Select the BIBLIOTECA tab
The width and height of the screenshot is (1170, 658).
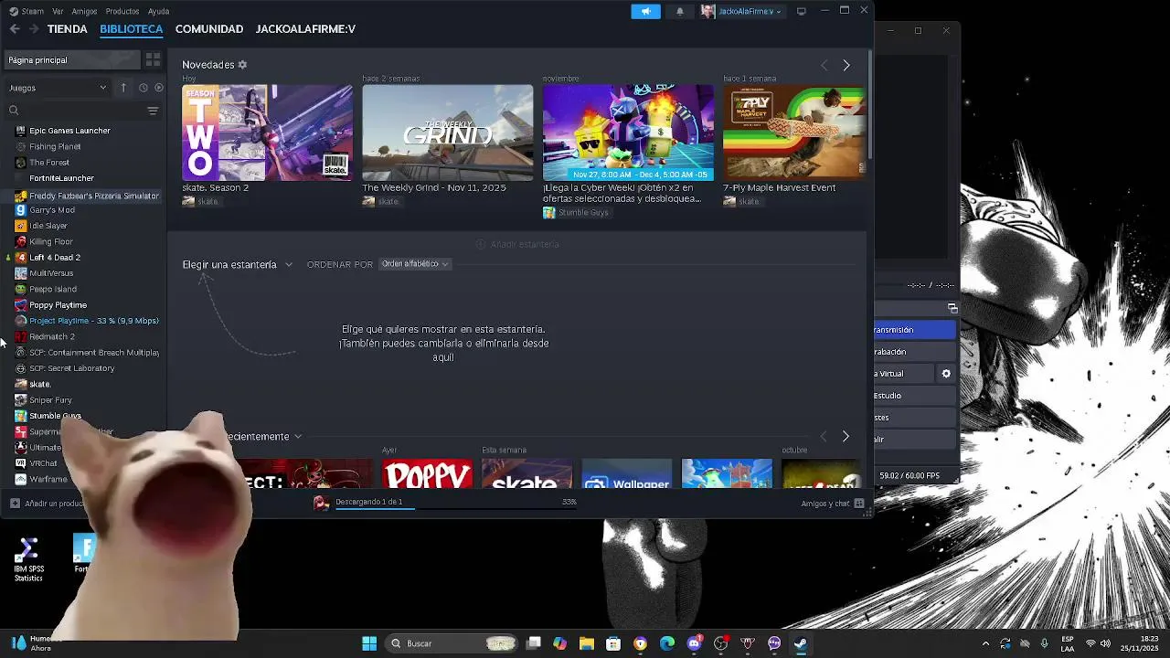(x=132, y=29)
